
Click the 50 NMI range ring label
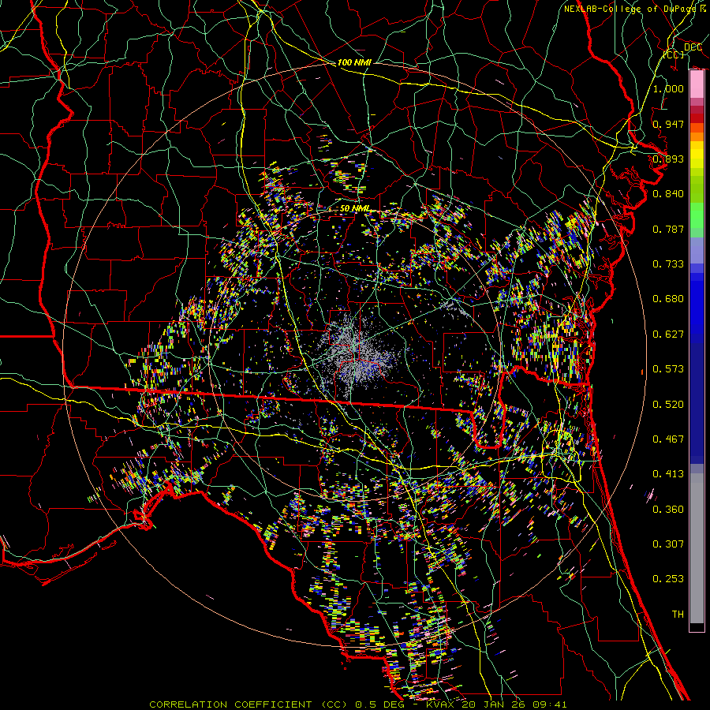[x=355, y=208]
